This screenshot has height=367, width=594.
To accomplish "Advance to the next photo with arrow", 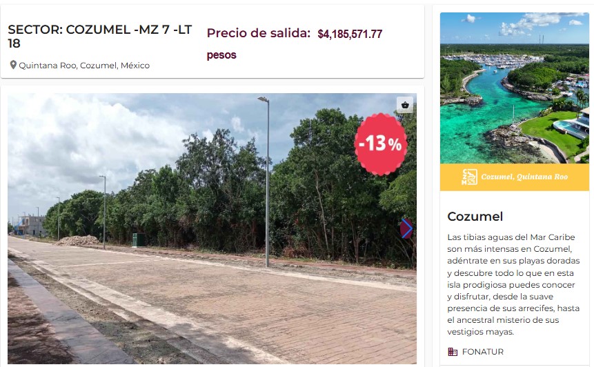I will coord(406,228).
